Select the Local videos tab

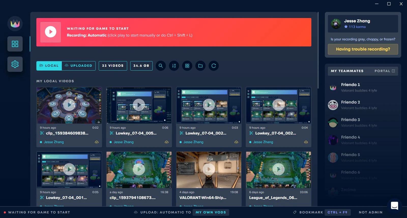coord(49,66)
